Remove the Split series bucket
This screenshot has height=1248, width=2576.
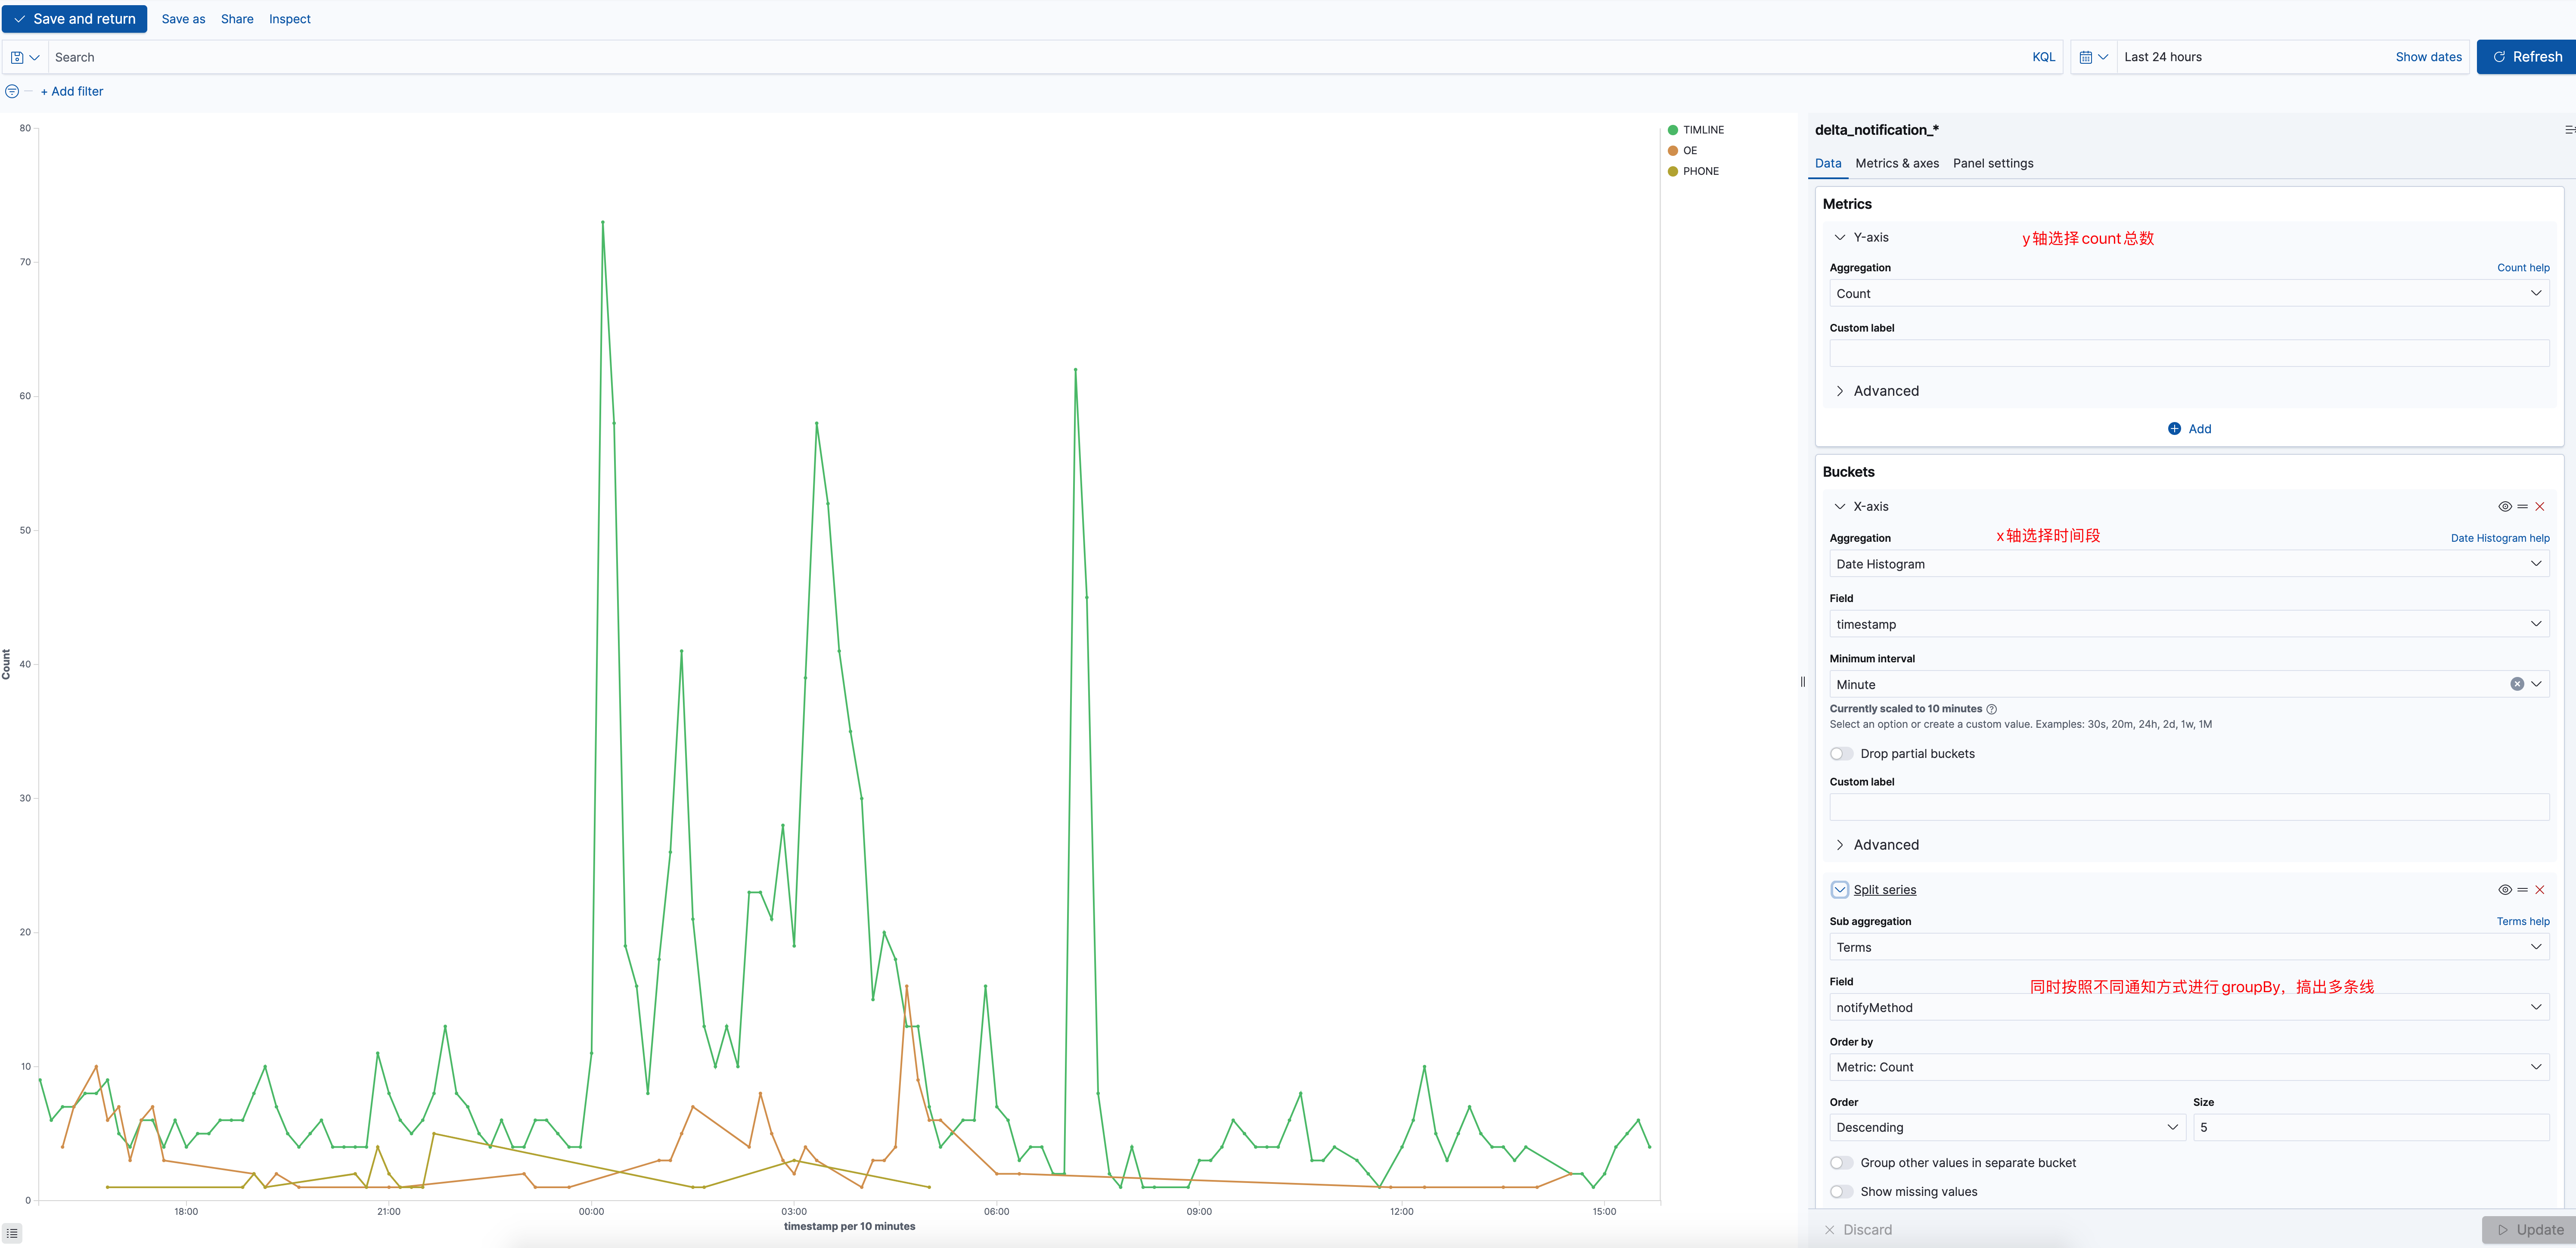click(2540, 890)
